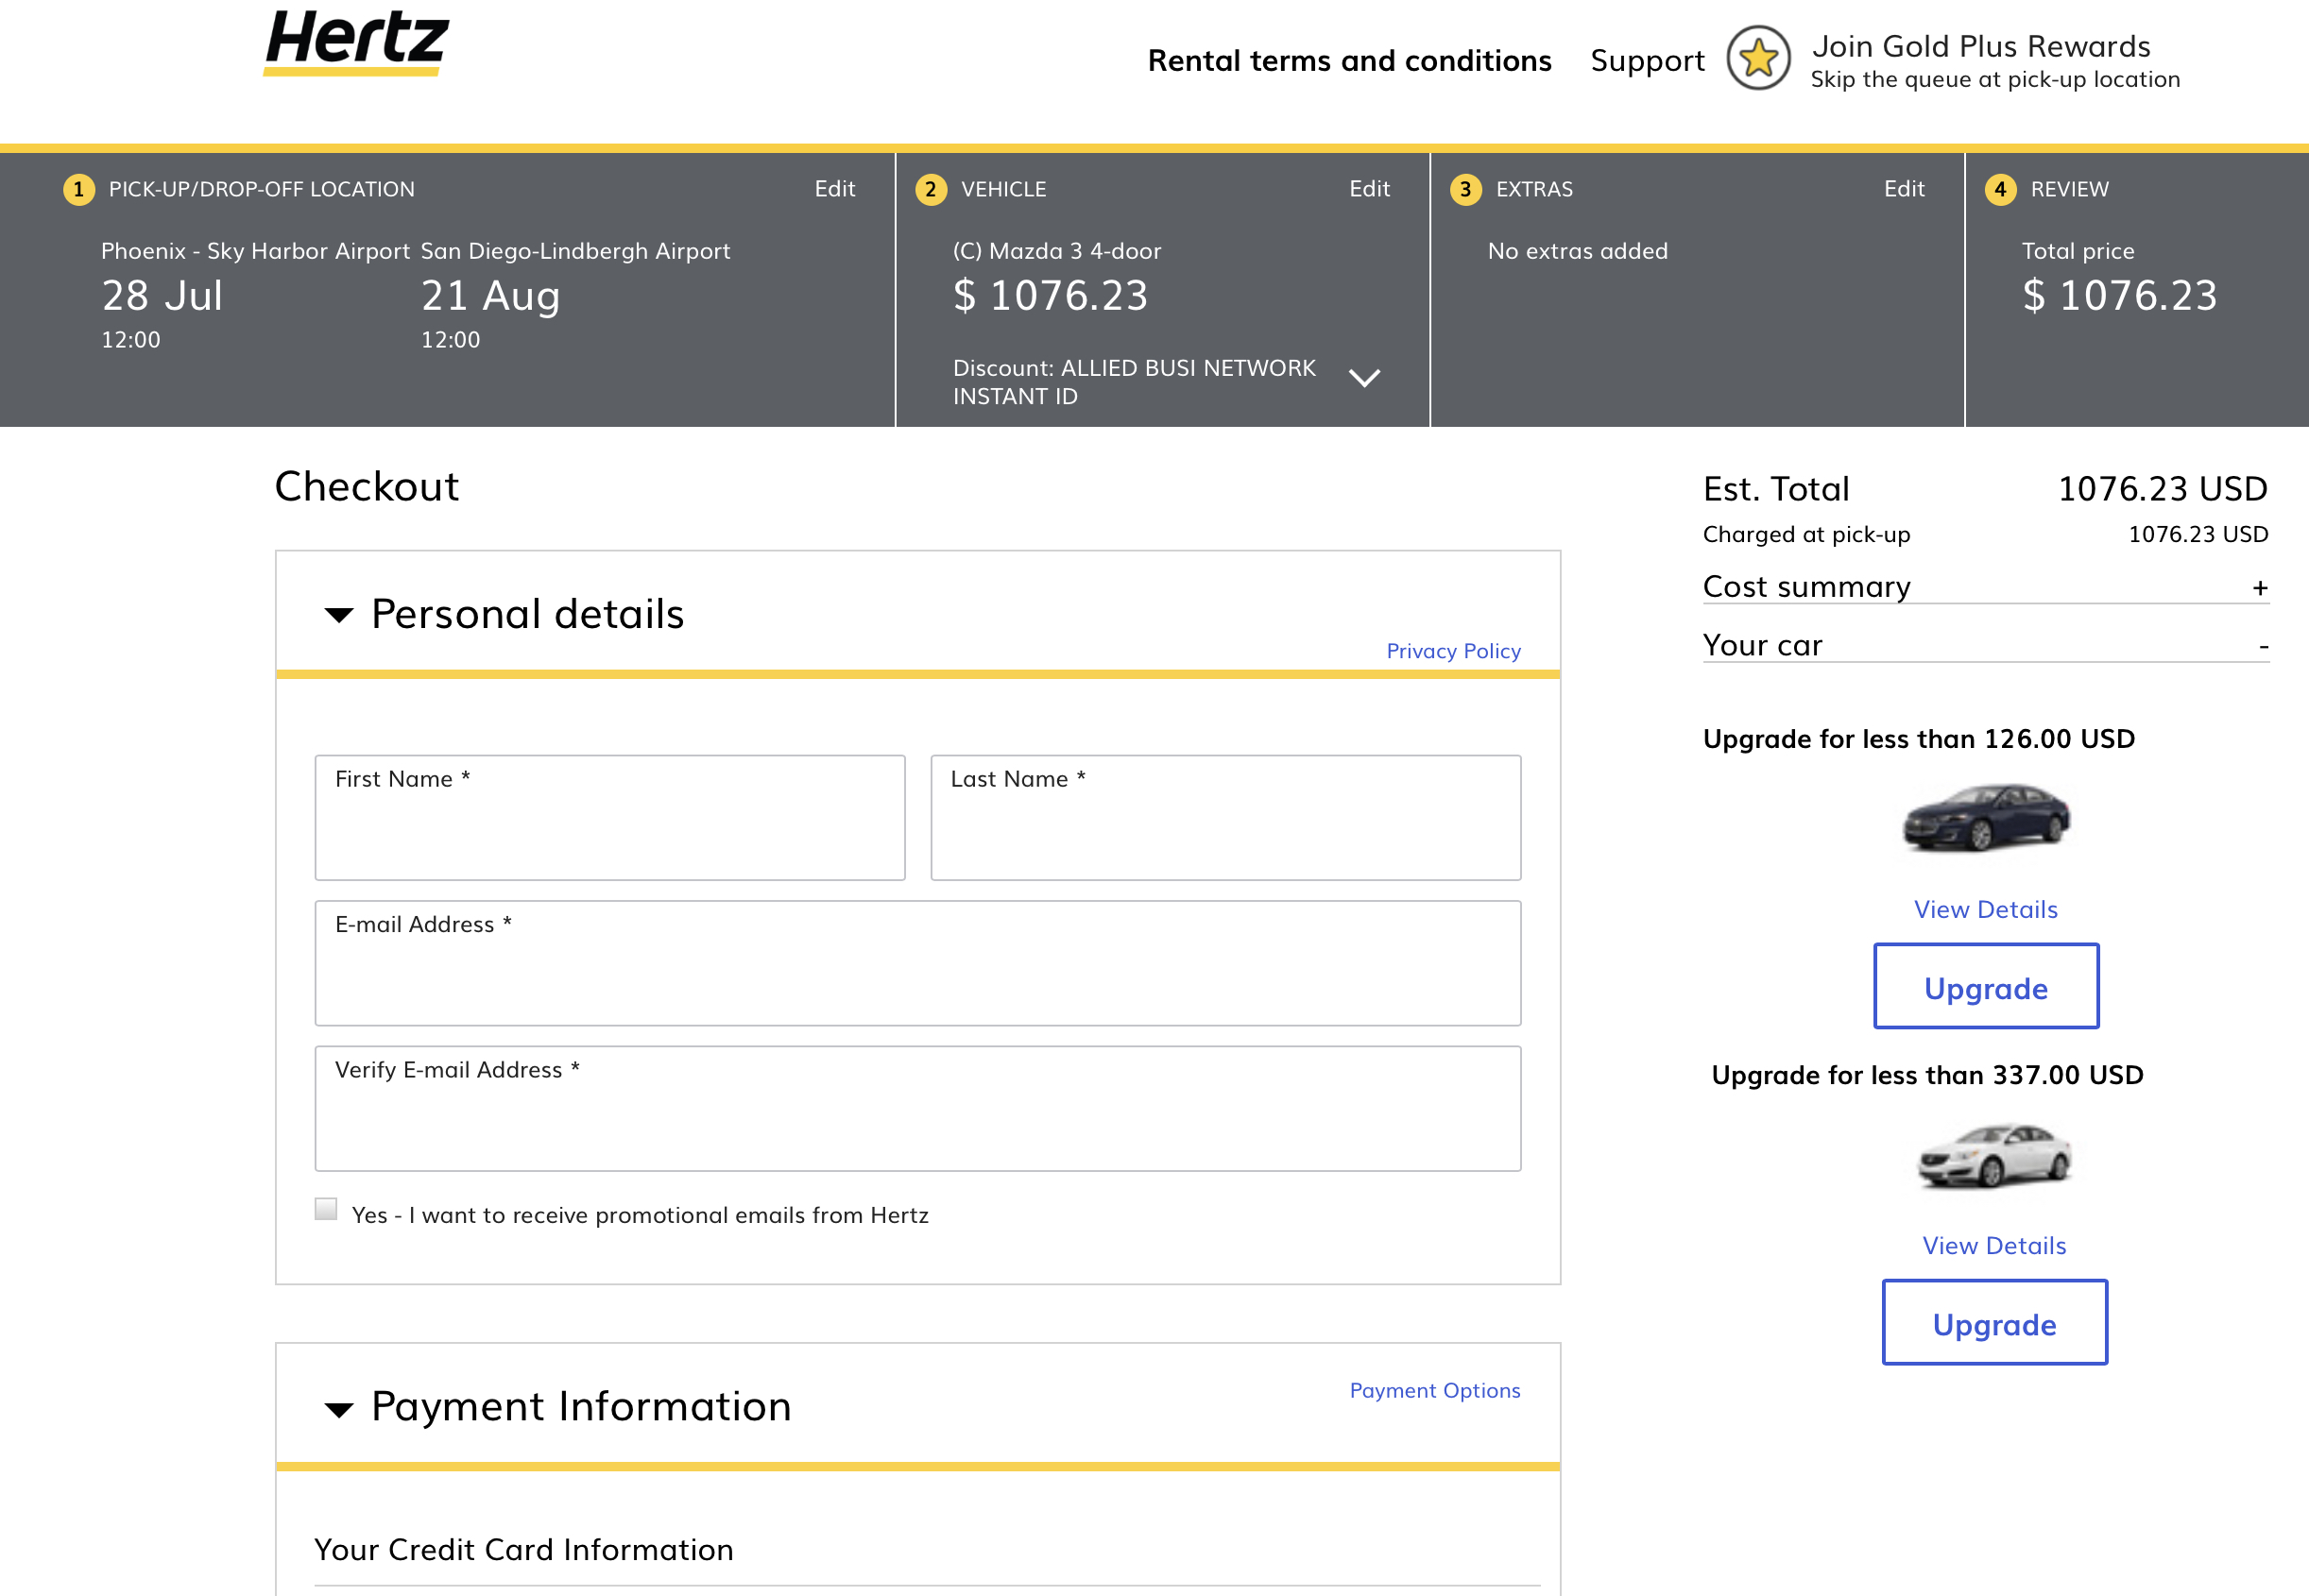
Task: Open Rental terms and conditions
Action: (1348, 61)
